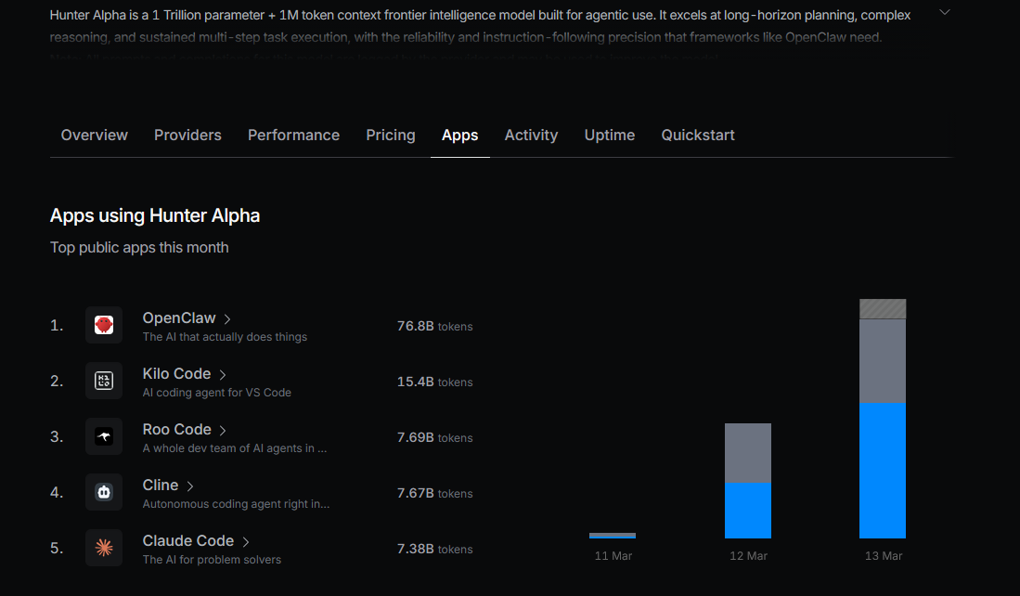Open the Performance tab
This screenshot has height=596, width=1020.
tap(293, 136)
